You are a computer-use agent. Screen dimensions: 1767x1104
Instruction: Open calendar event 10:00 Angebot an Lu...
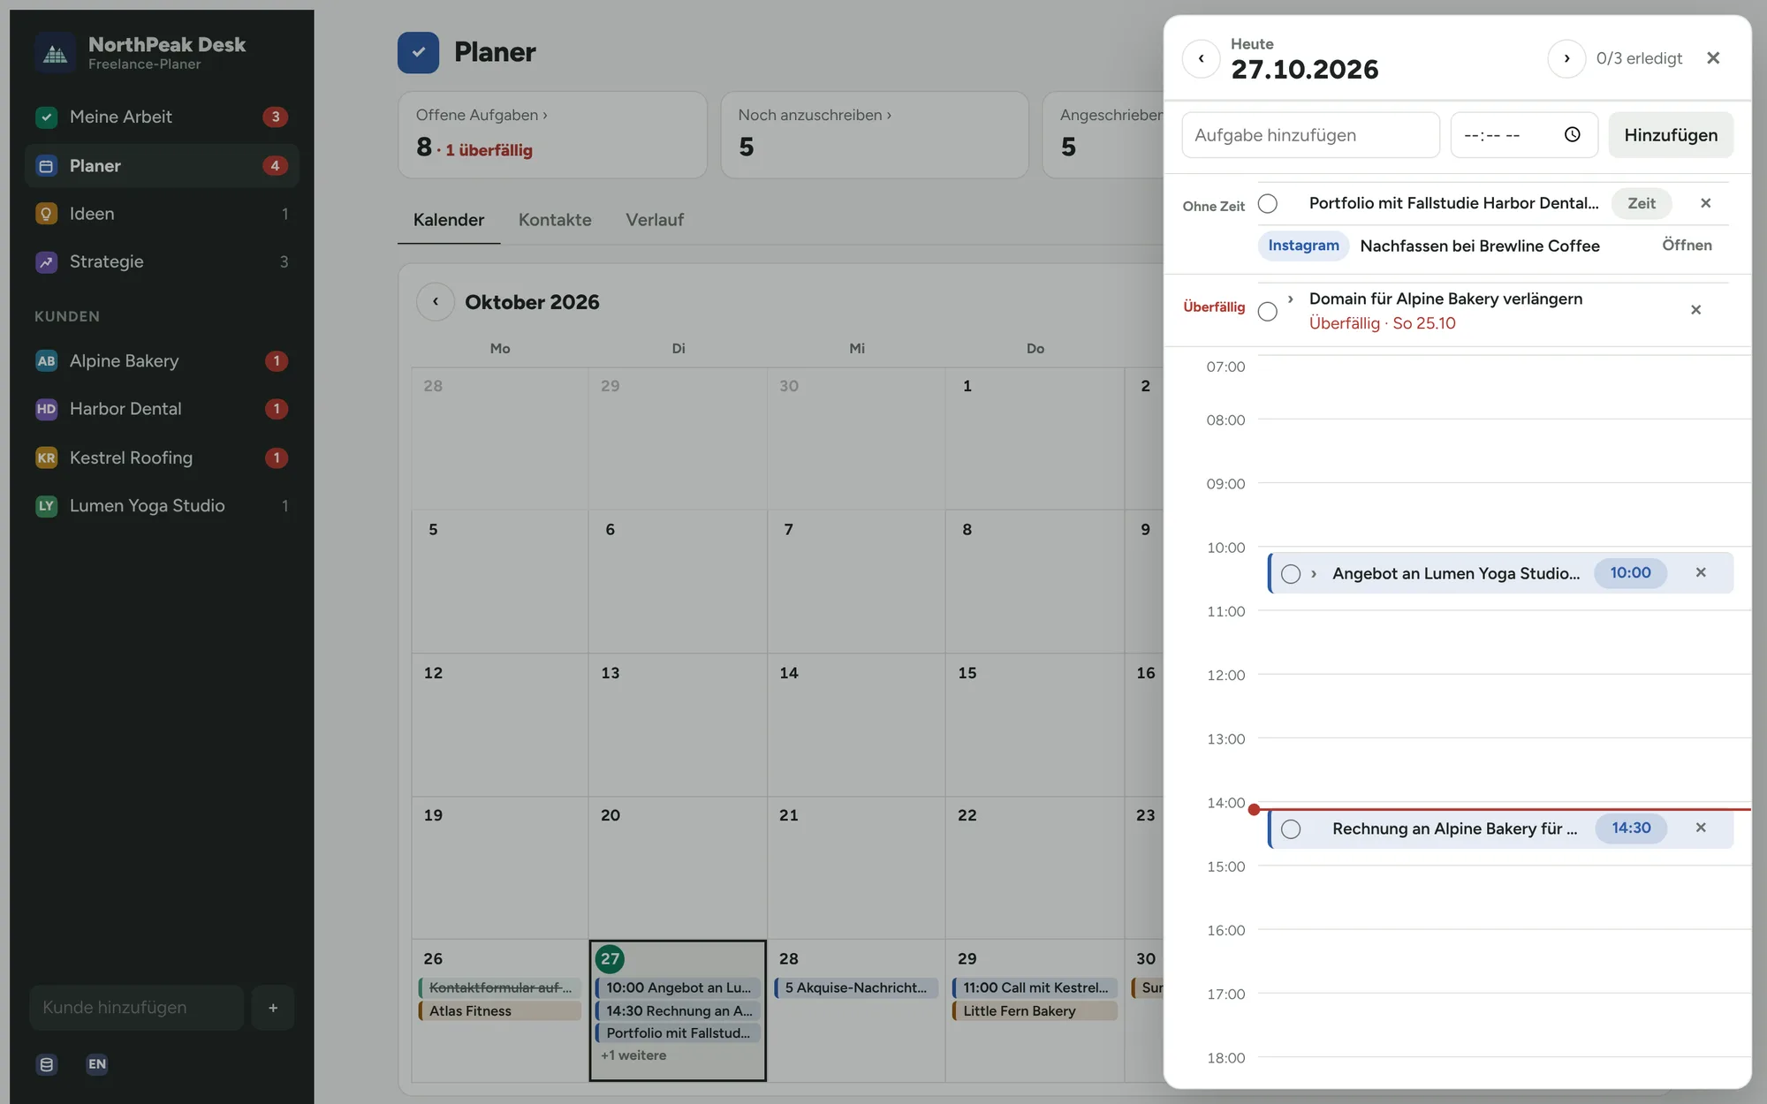(x=678, y=988)
